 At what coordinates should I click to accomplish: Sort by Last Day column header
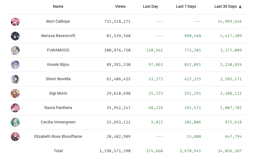coord(150,6)
